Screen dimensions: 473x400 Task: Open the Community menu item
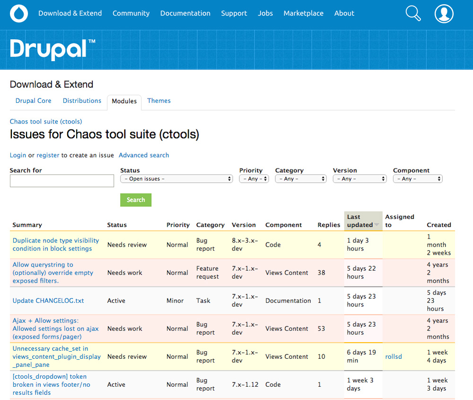pos(131,13)
